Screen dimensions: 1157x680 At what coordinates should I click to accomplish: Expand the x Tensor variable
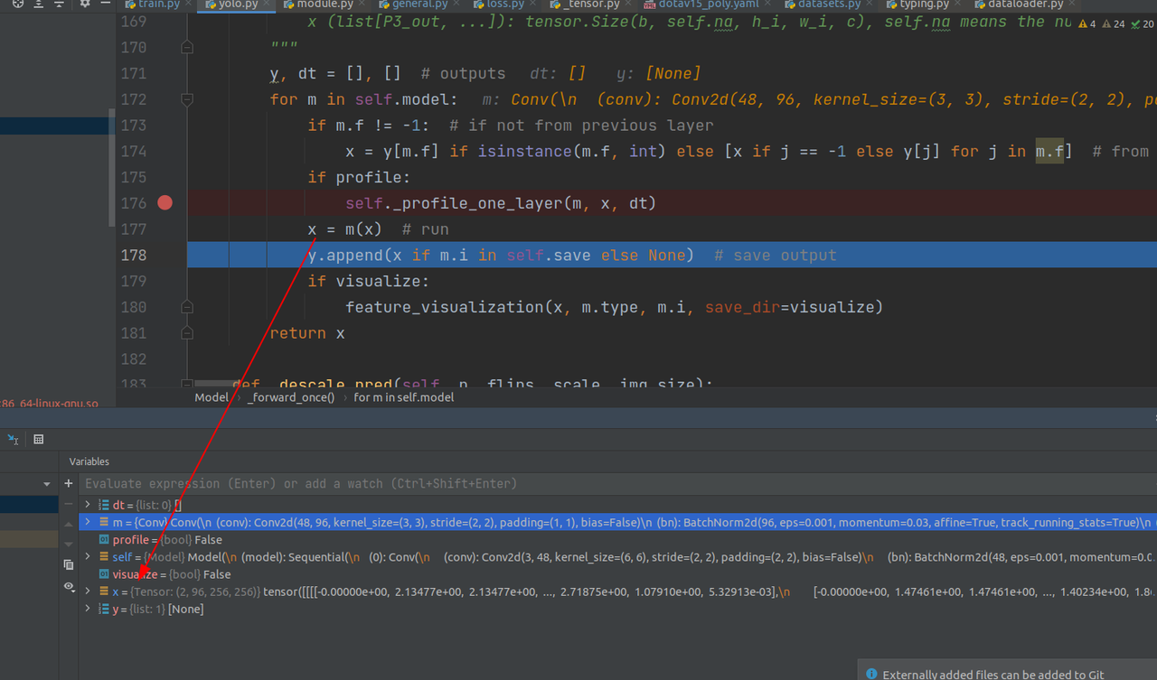pos(88,592)
